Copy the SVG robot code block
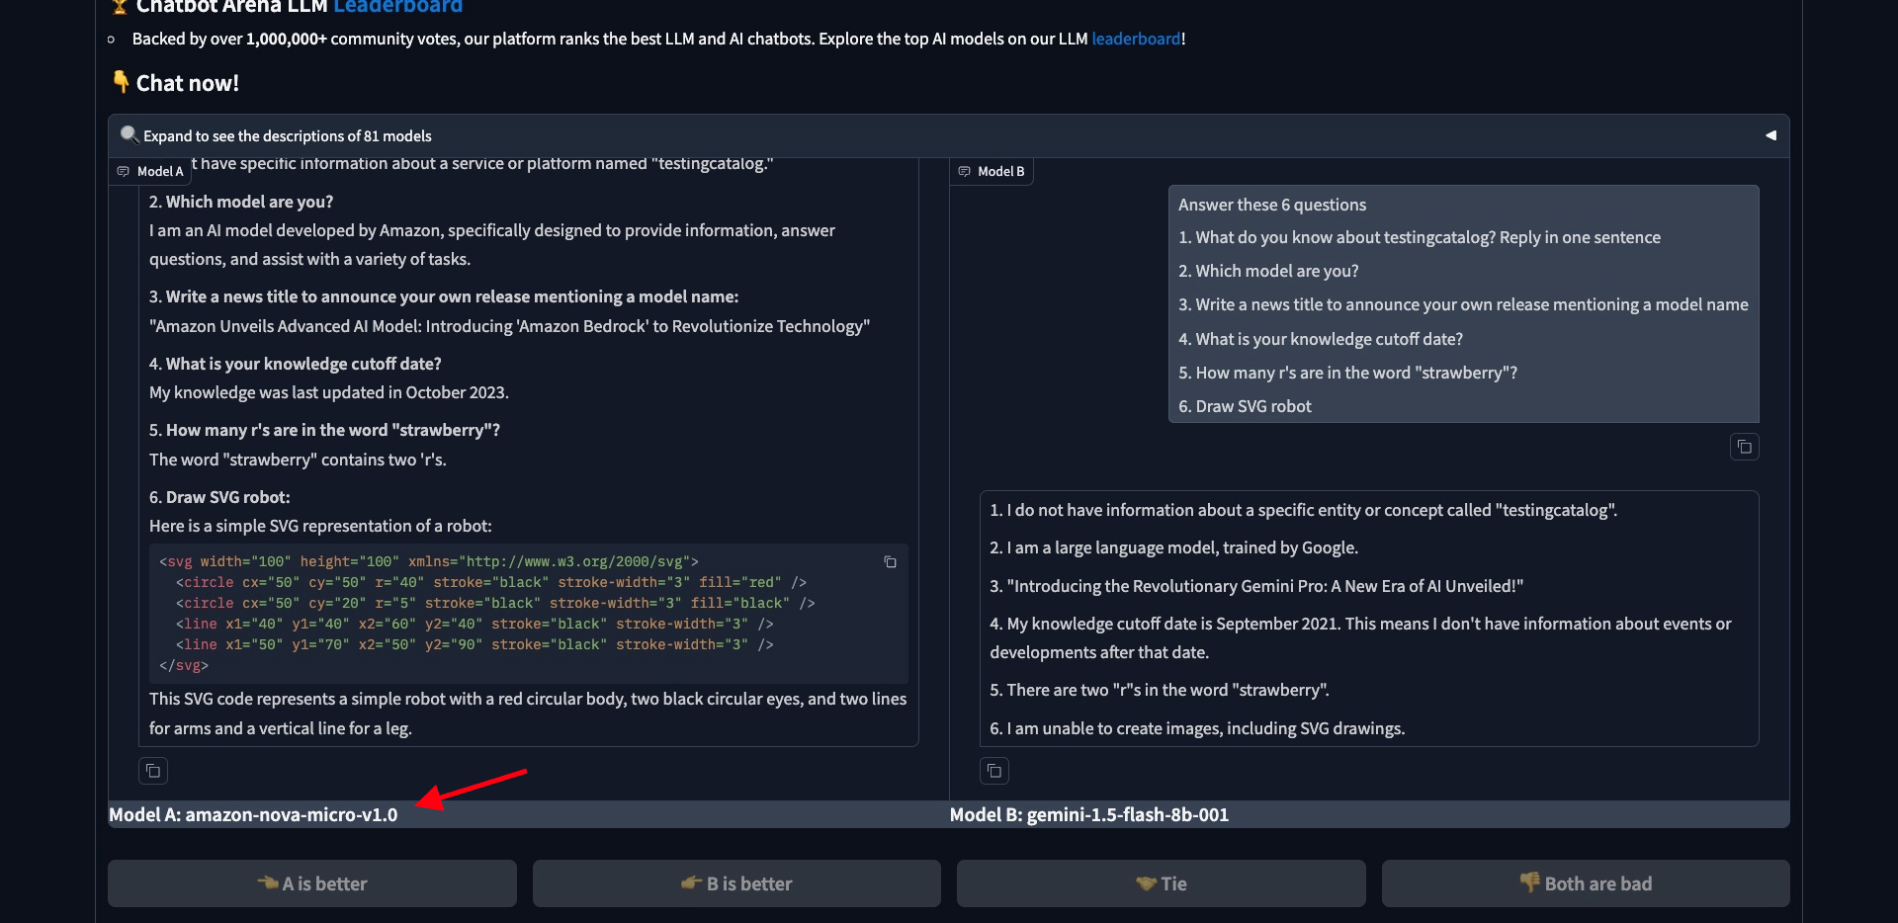 (890, 562)
